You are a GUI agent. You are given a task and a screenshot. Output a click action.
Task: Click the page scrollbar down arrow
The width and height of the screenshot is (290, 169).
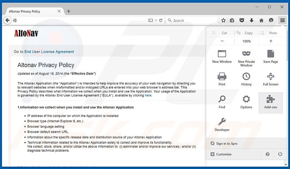tap(286, 164)
